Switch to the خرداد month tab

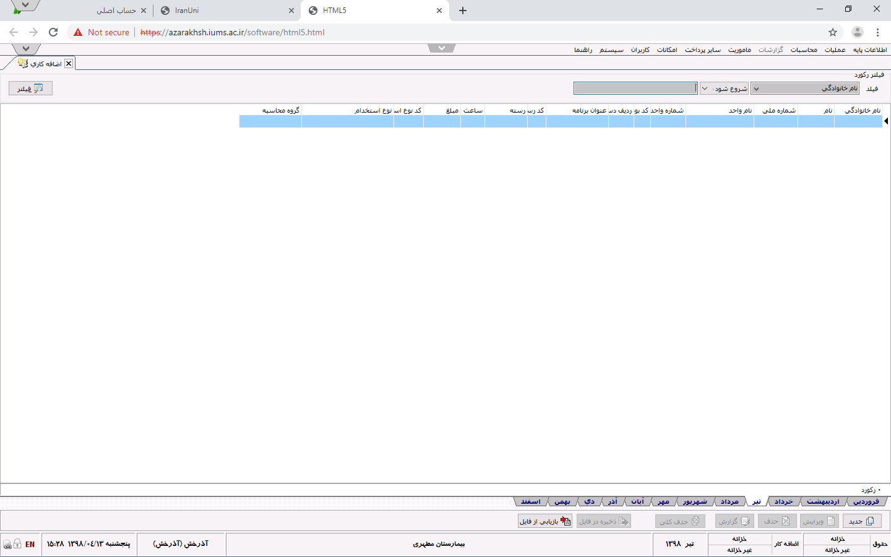pos(783,501)
